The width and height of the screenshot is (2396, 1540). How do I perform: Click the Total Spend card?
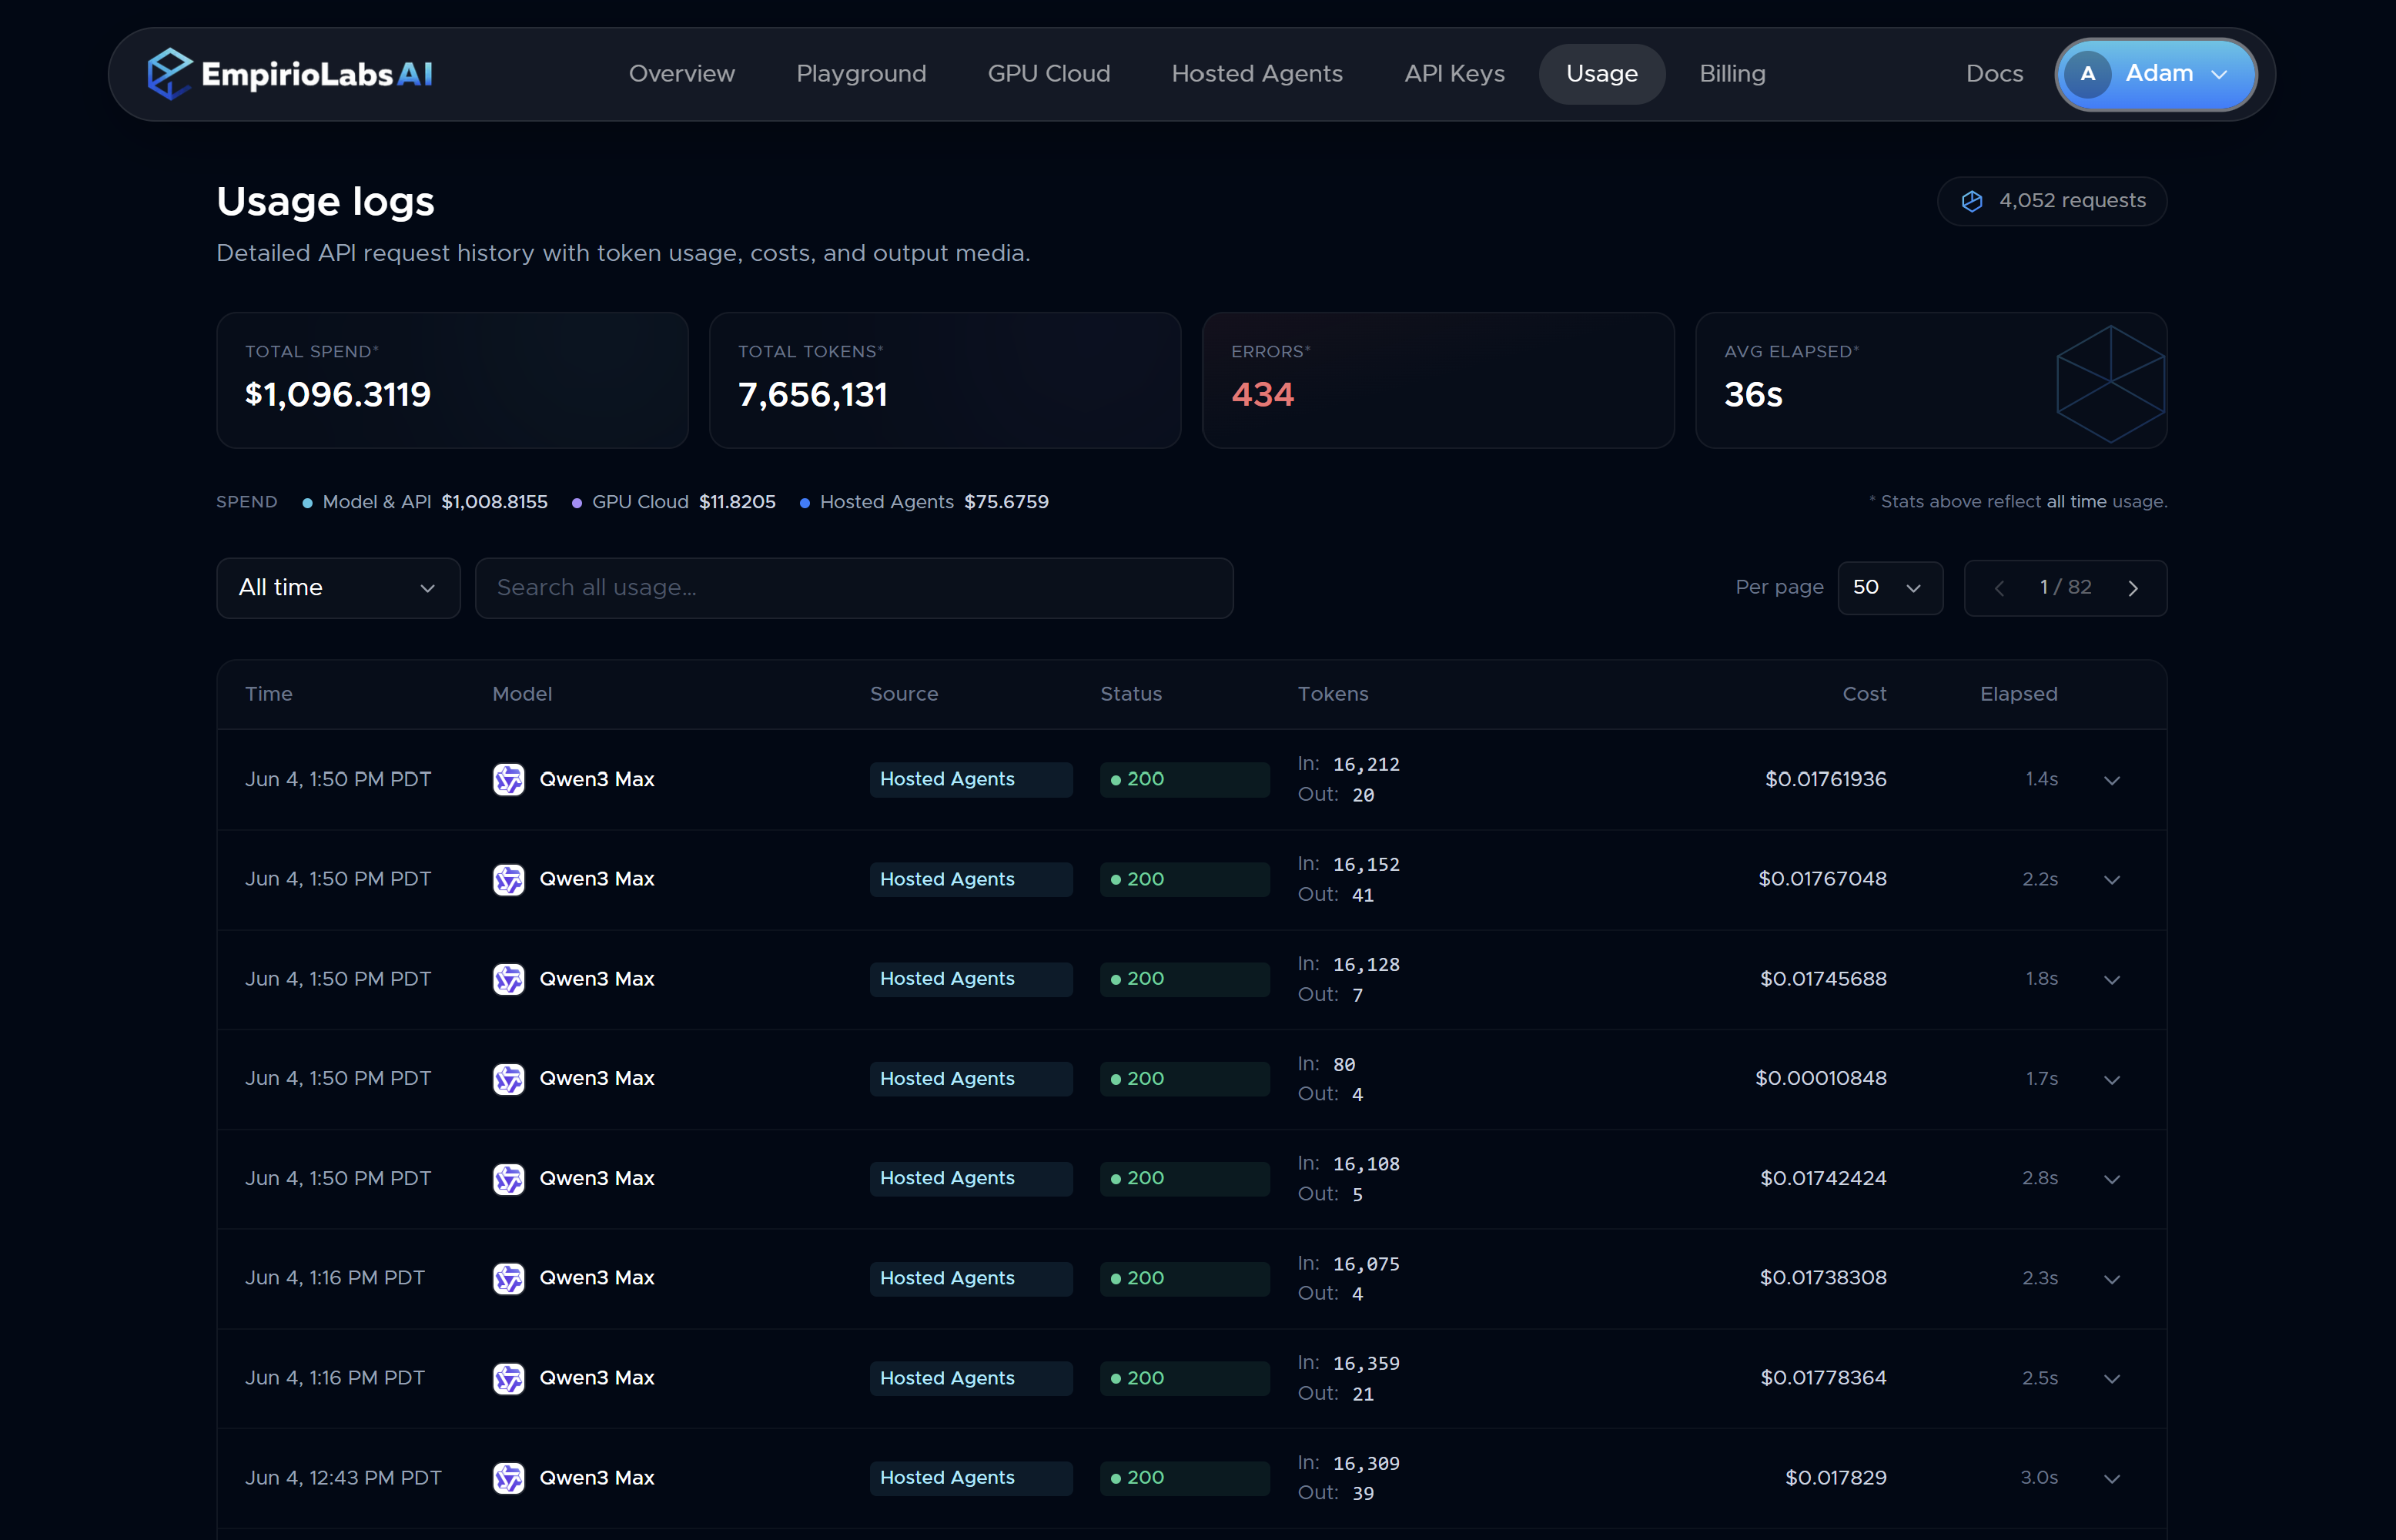(x=452, y=380)
